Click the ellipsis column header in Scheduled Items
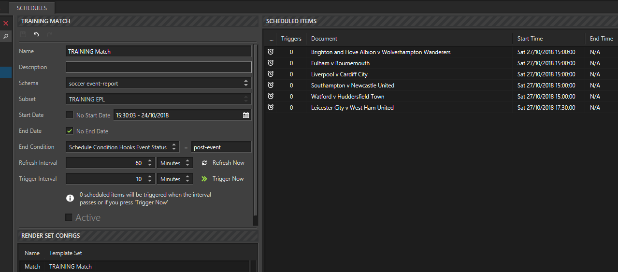 pos(271,39)
